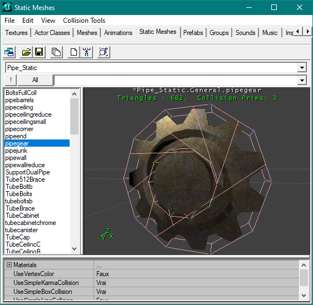Image resolution: width=313 pixels, height=305 pixels.
Task: Click the Unreal Editor logo icon
Action: [x=7, y=7]
